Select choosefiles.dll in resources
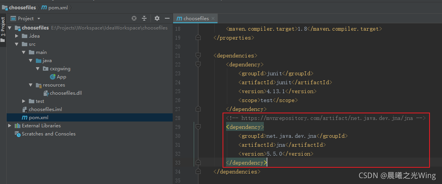Image resolution: width=442 pixels, height=184 pixels. 66,93
